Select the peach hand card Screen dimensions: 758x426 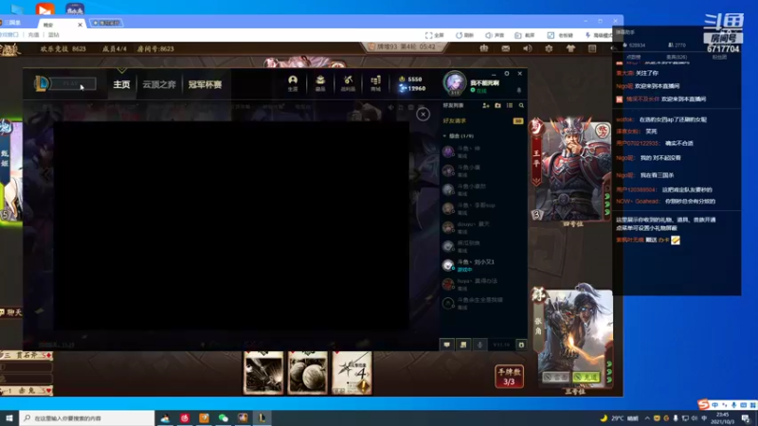click(x=308, y=373)
